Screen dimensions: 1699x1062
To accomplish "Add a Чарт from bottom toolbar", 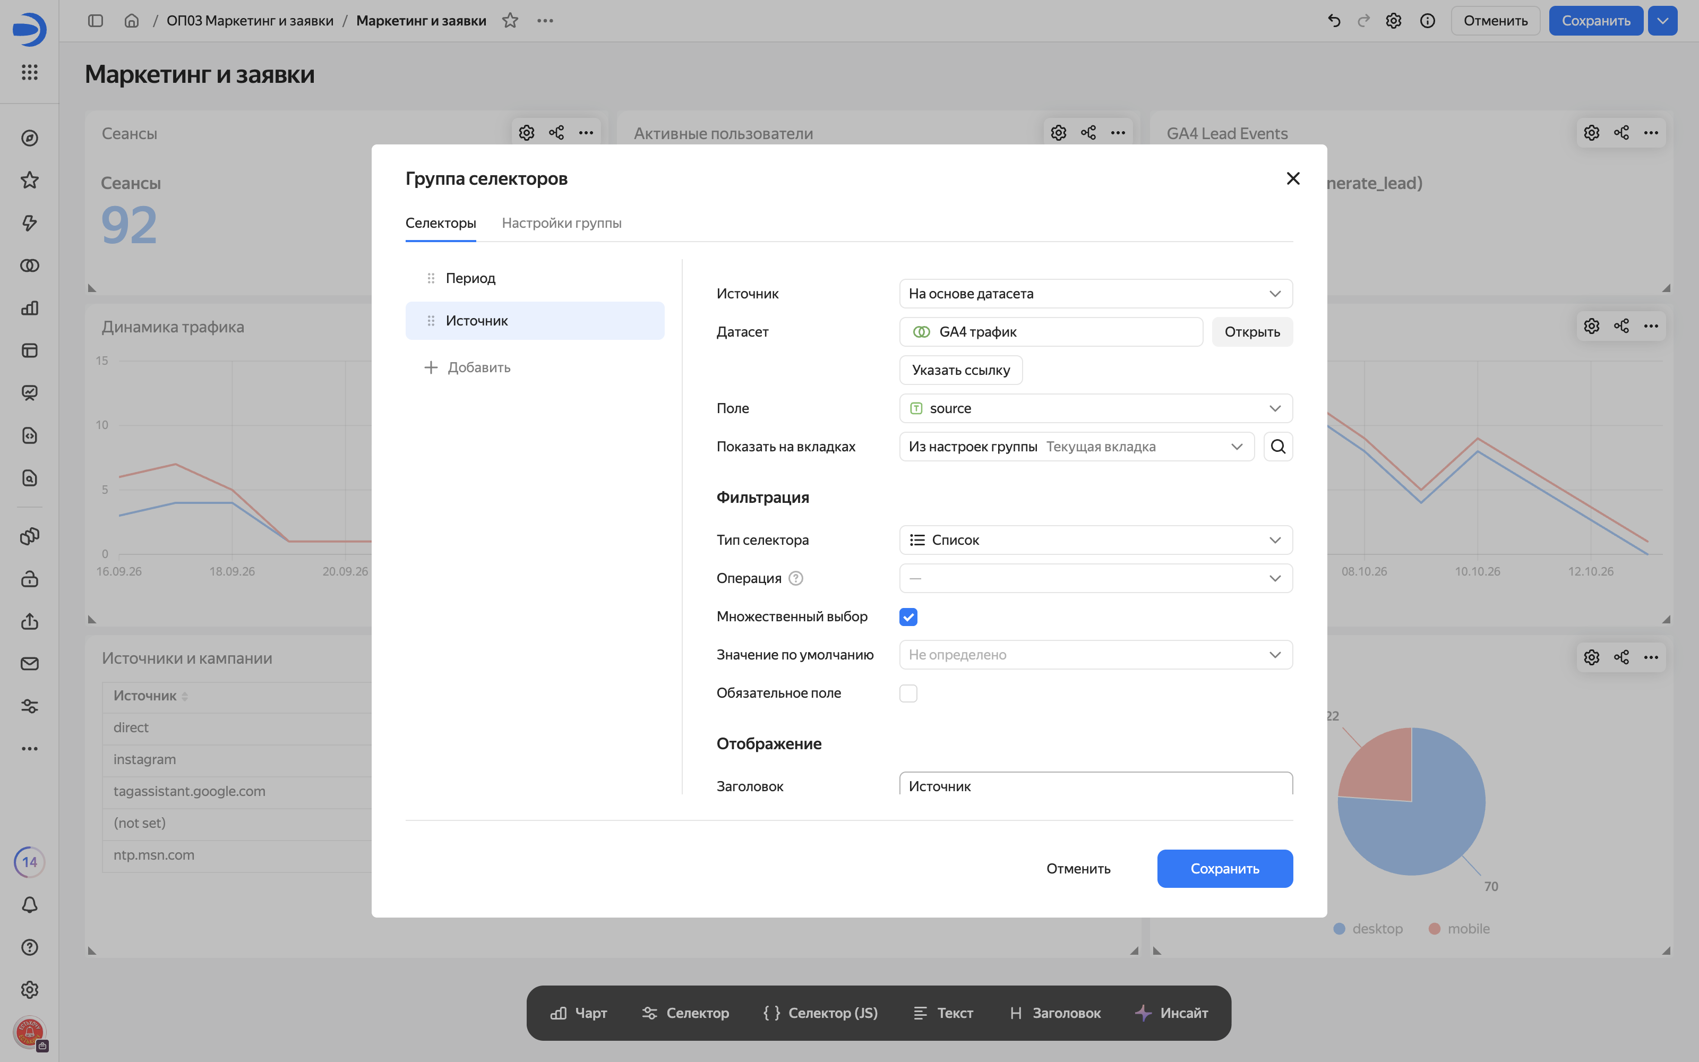I will (579, 1013).
